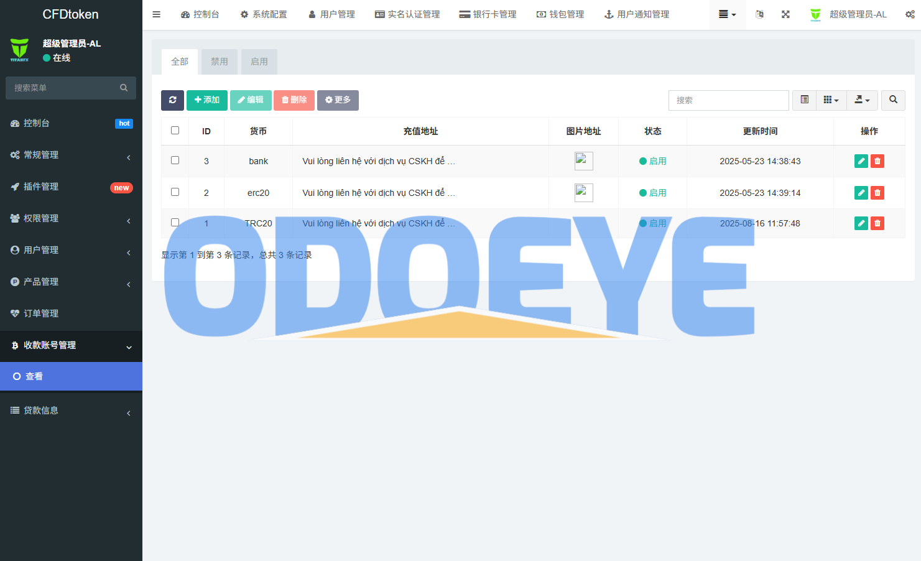The image size is (921, 561).
Task: Open 钱包管理 in top navigation
Action: pyautogui.click(x=560, y=14)
